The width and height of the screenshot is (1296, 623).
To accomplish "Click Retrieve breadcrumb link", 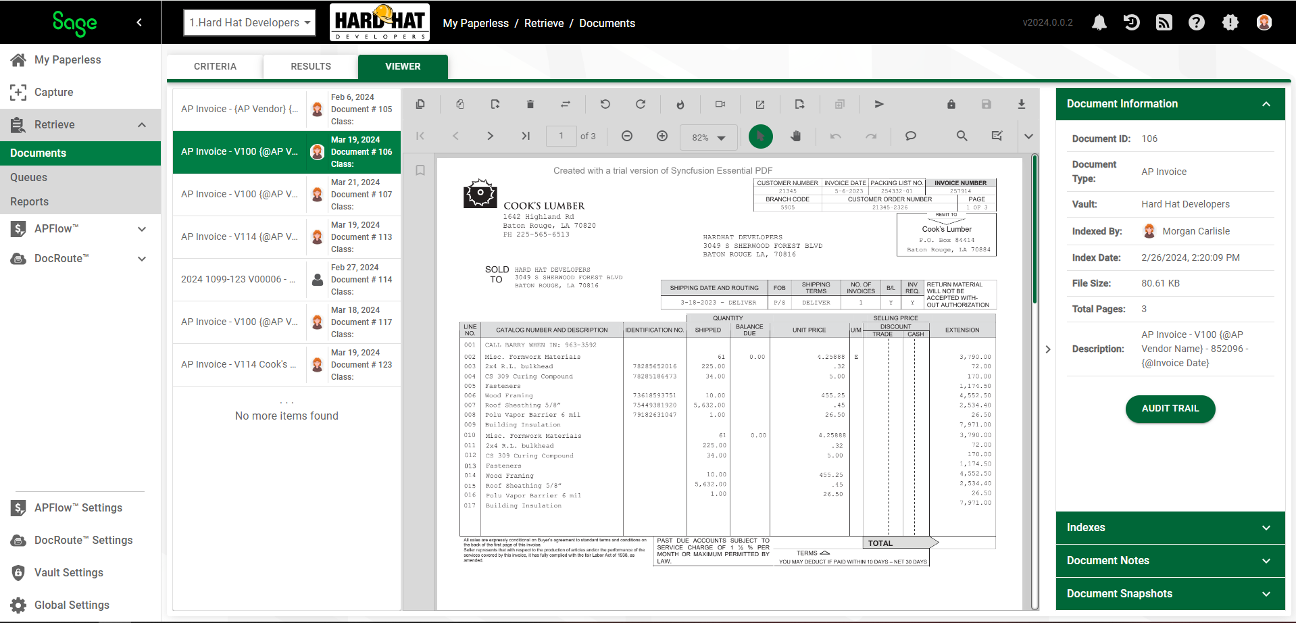I will (x=544, y=23).
